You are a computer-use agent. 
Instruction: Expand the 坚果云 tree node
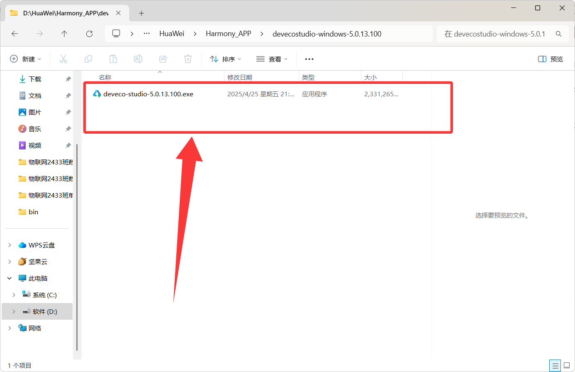click(10, 262)
